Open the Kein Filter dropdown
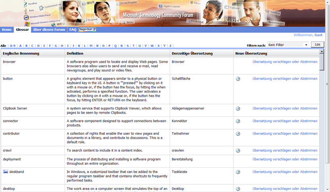Viewport: 330px width, 192px height. click(288, 45)
